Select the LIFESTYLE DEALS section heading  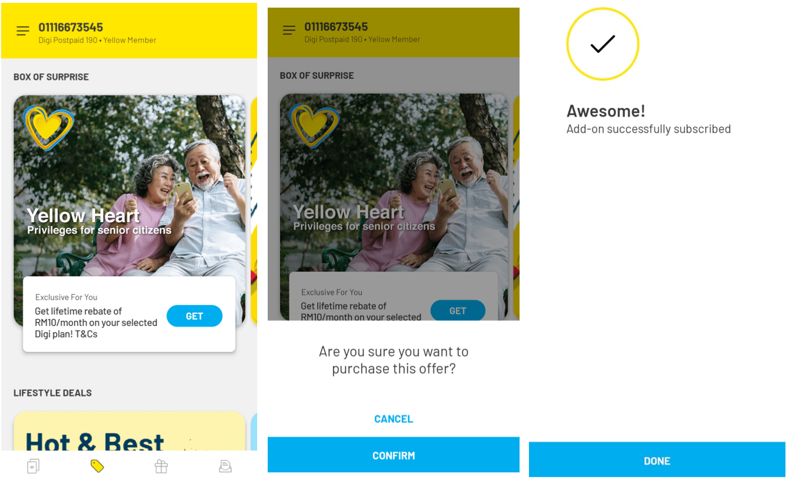(x=52, y=393)
